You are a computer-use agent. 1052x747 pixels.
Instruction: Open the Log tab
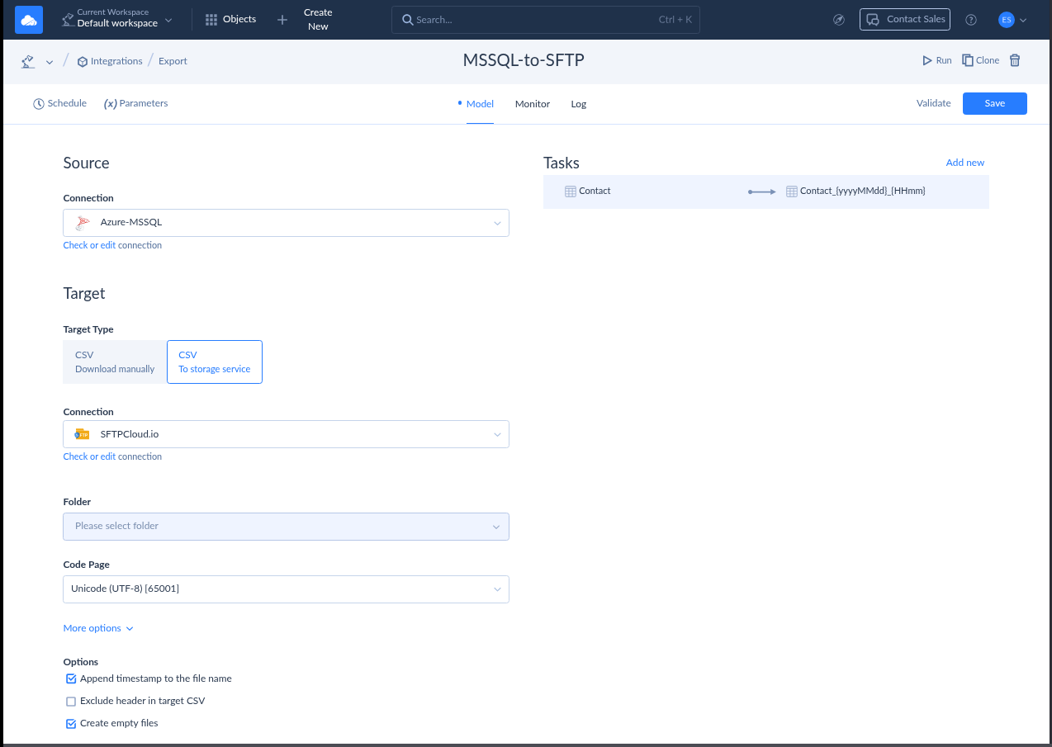click(x=578, y=103)
